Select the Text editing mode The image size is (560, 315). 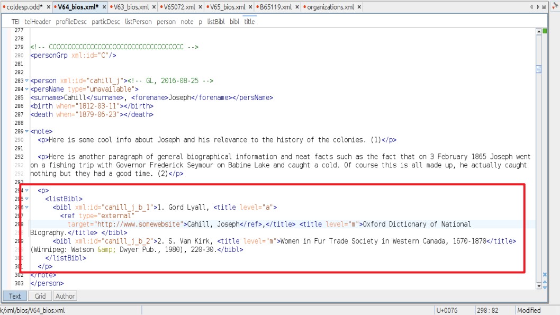tap(15, 296)
